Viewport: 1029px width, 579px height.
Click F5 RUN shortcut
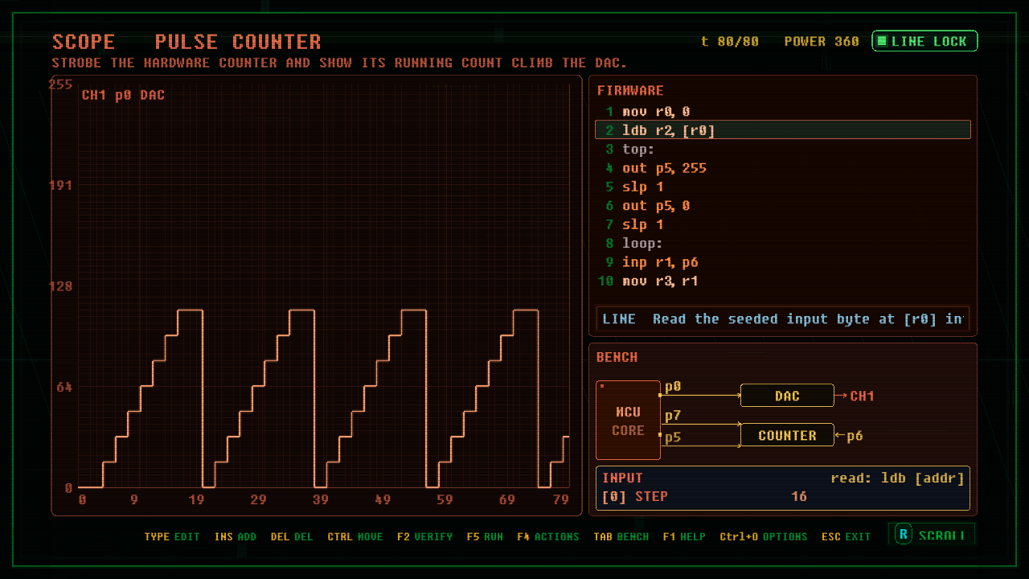coord(485,536)
